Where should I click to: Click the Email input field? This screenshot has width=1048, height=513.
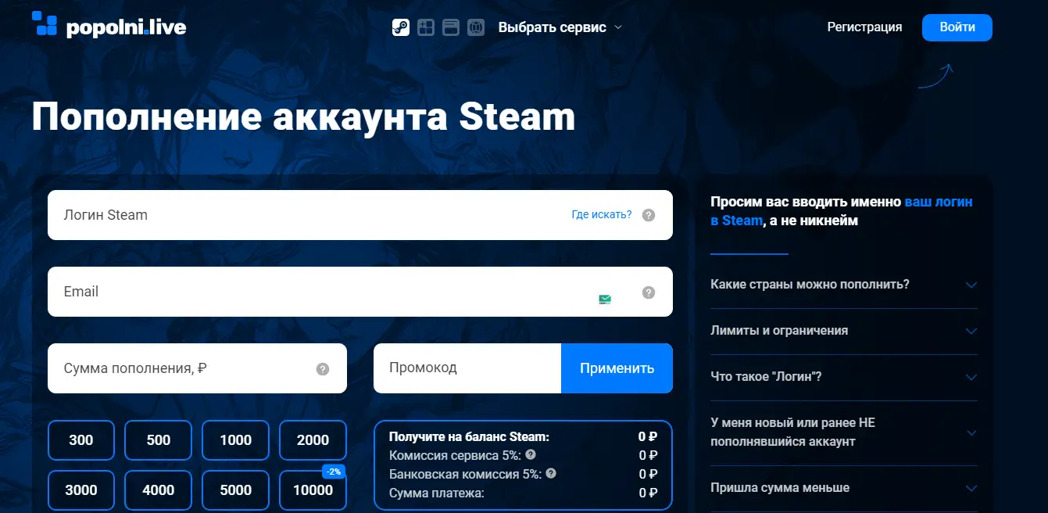click(360, 292)
